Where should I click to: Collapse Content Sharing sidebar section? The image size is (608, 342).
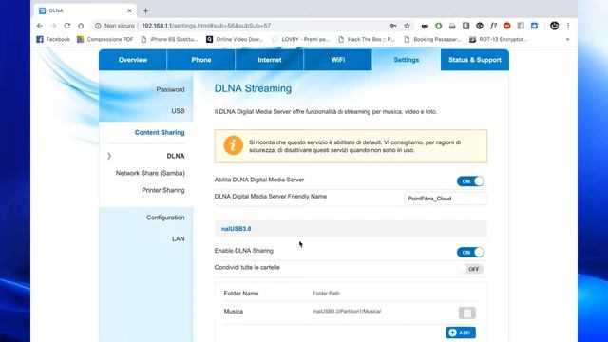point(160,133)
